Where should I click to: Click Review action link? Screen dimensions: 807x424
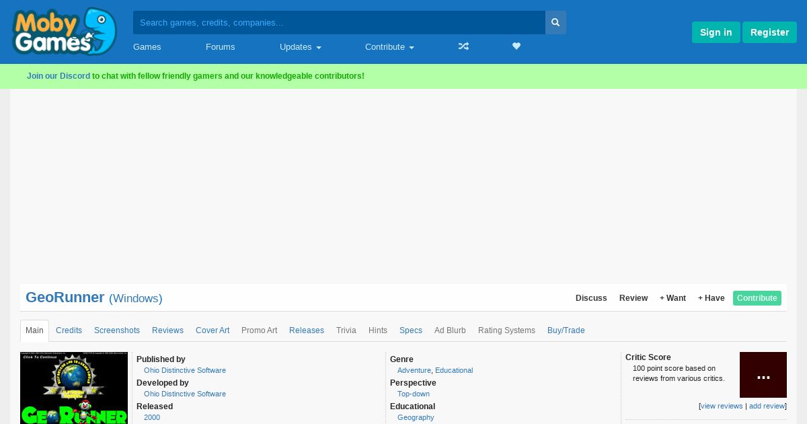(633, 298)
